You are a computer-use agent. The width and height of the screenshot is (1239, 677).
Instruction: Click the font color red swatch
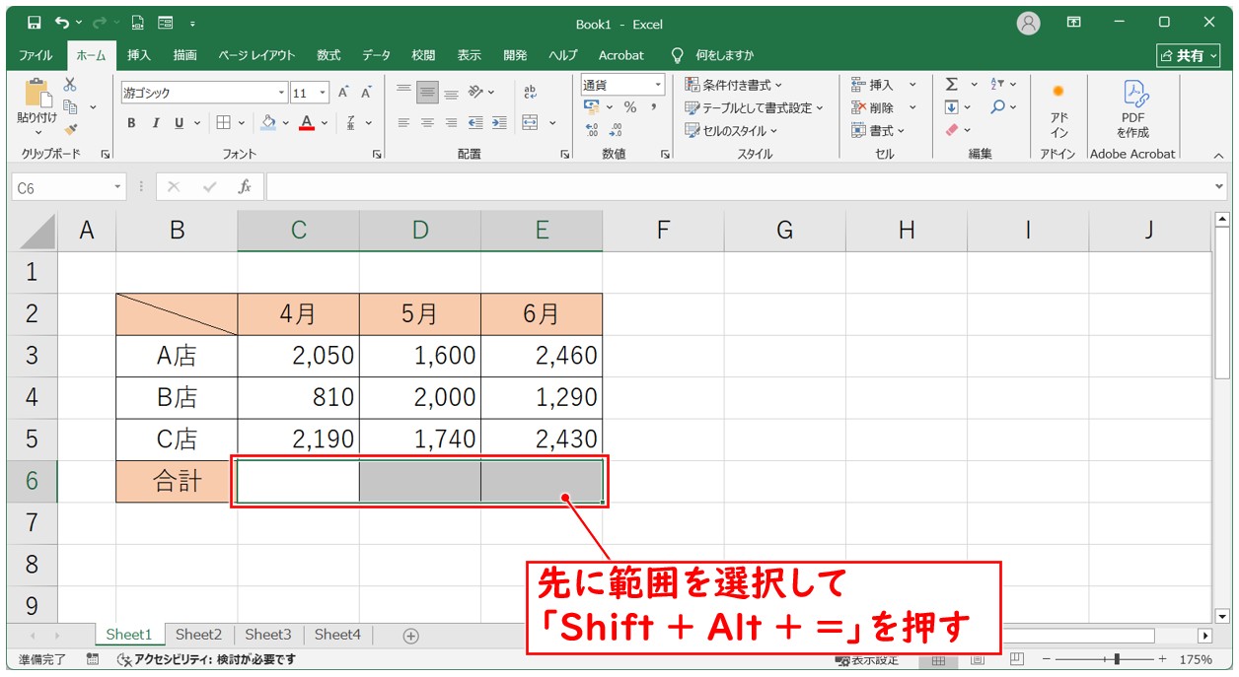click(307, 123)
